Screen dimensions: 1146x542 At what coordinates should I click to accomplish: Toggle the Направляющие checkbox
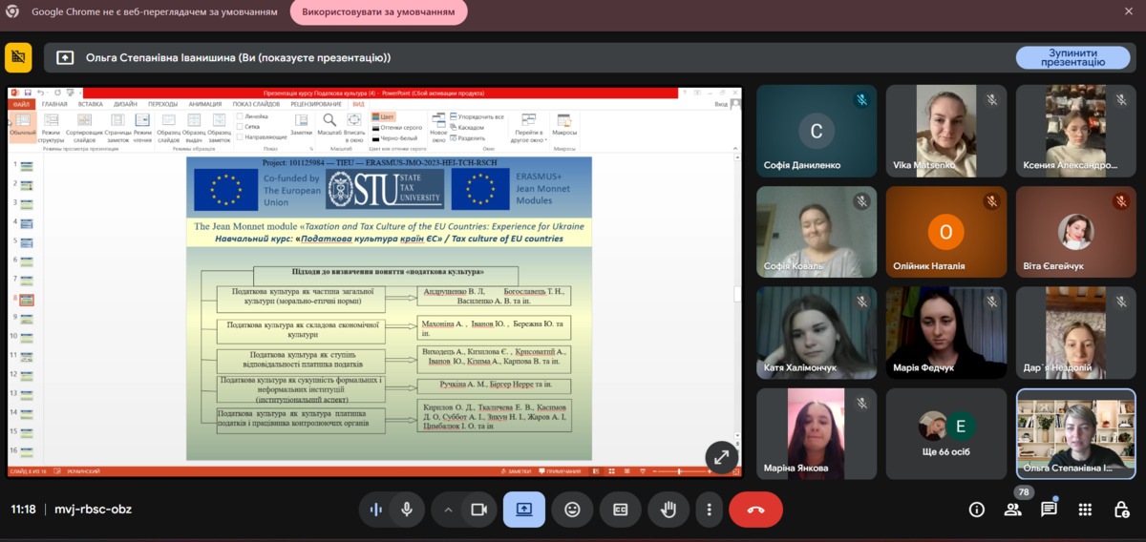pyautogui.click(x=240, y=137)
